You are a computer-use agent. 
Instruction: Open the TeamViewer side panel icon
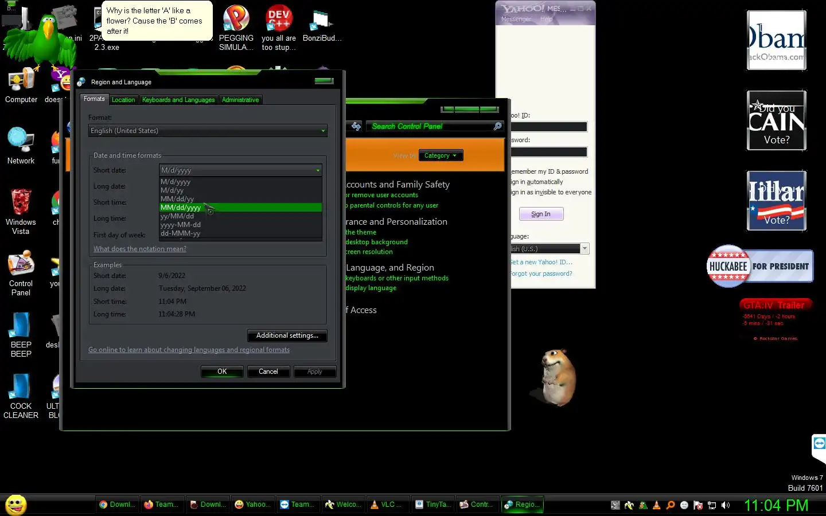pos(819,444)
